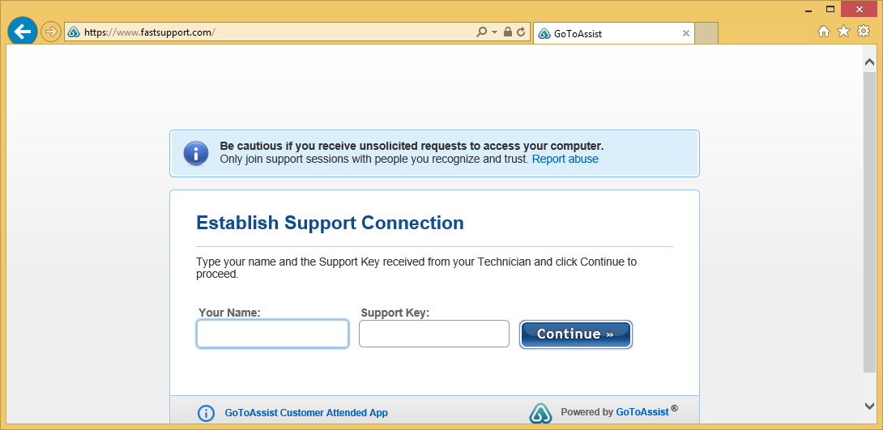Open a new blank tab
Viewport: 883px width, 430px height.
706,34
